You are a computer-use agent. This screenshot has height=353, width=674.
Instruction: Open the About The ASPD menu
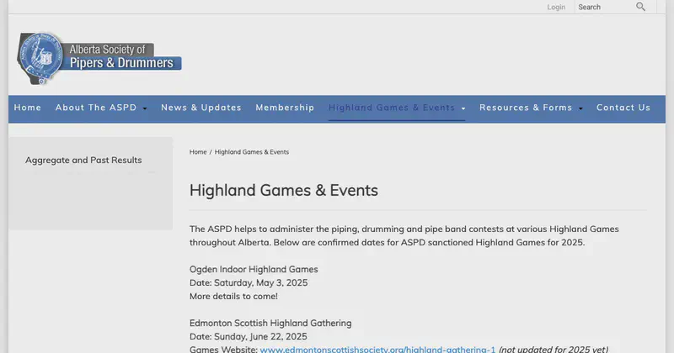pyautogui.click(x=96, y=108)
